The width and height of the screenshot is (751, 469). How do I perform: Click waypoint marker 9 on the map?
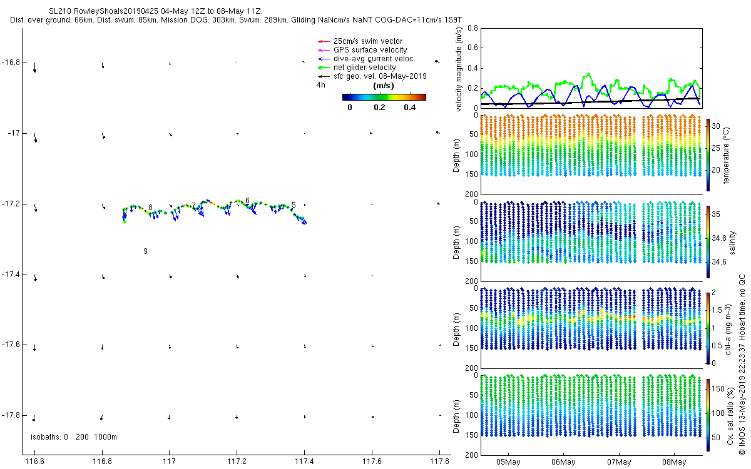[145, 251]
